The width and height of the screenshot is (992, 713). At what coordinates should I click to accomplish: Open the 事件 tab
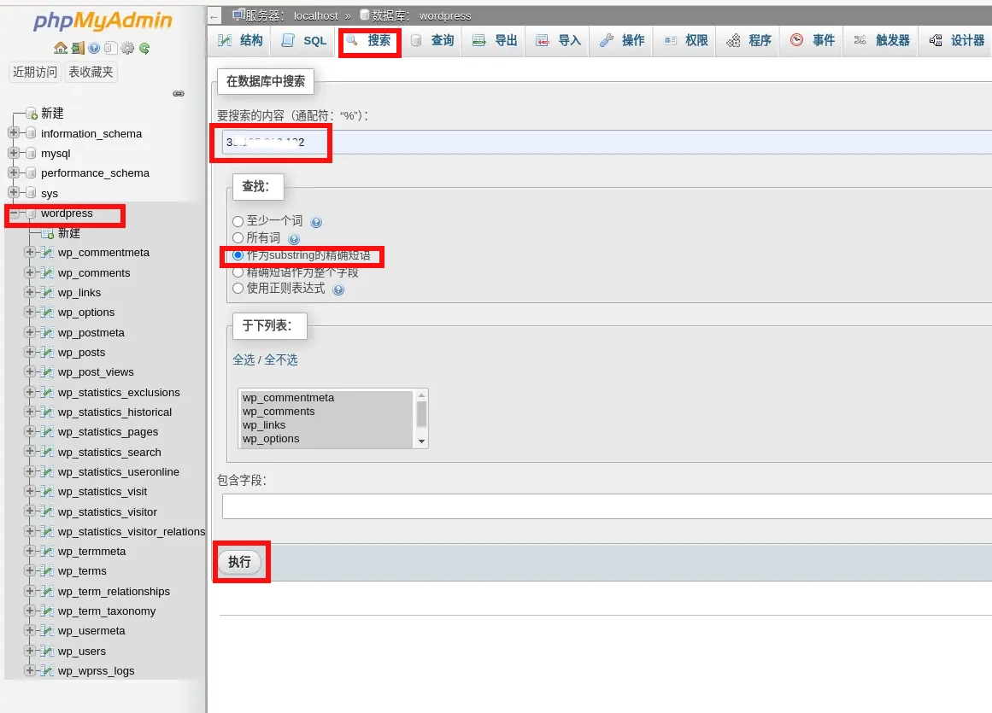813,40
